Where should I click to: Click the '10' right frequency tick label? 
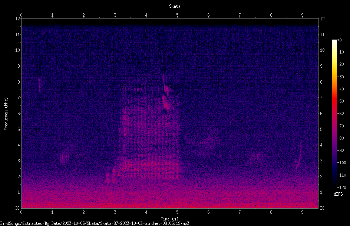322,50
